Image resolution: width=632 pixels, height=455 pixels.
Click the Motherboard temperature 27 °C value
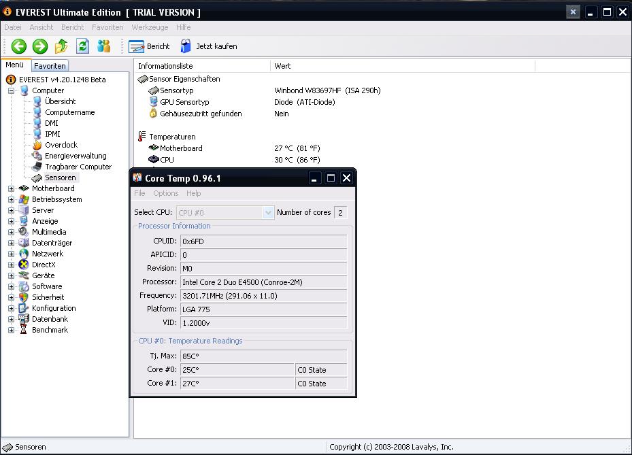pos(297,148)
